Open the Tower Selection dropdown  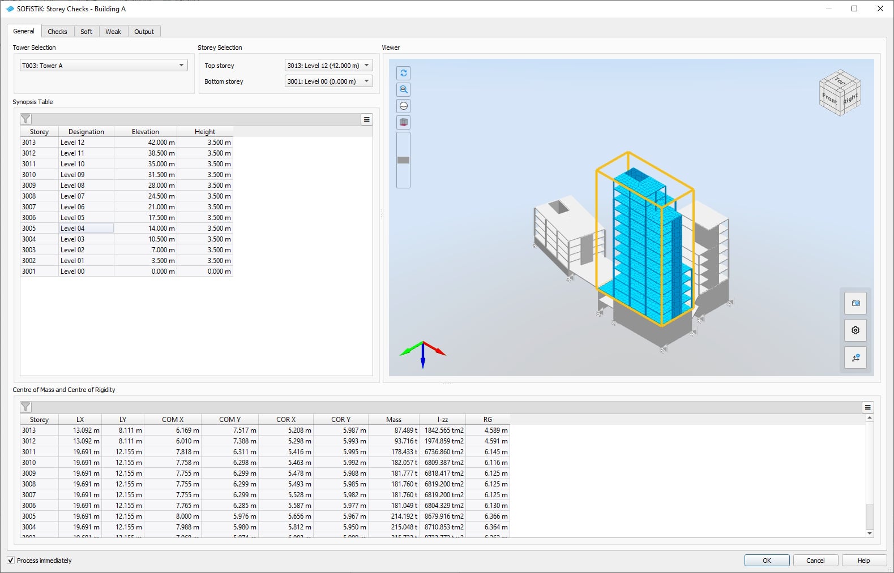pos(104,66)
